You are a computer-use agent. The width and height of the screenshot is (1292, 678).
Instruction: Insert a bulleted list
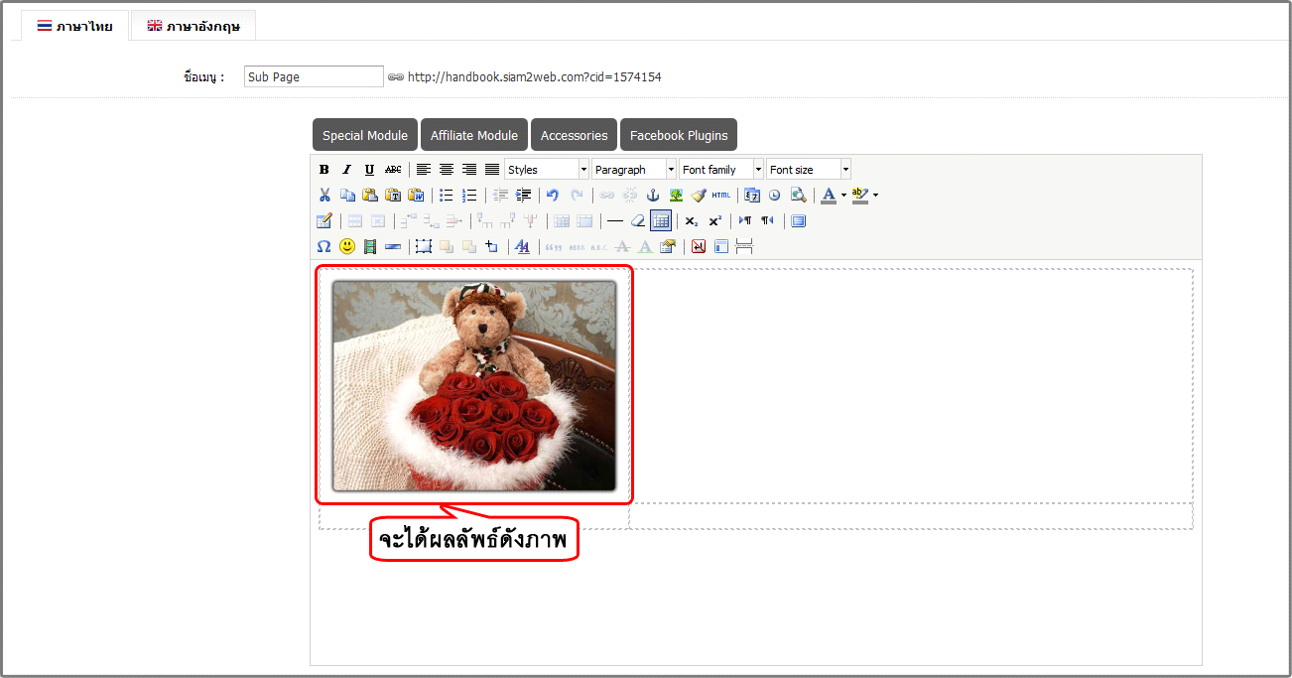point(447,196)
